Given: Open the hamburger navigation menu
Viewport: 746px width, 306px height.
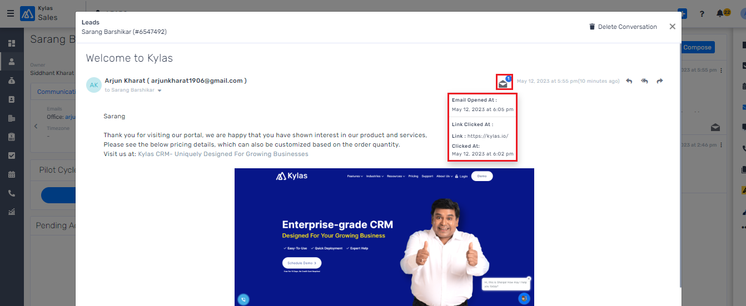Looking at the screenshot, I should pyautogui.click(x=11, y=13).
